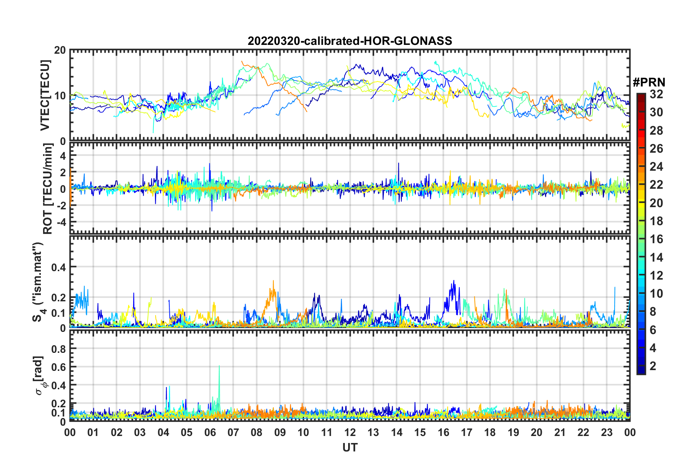Viewport: 700px width, 468px height.
Task: Click colorbar tick label 32
Action: pos(656,94)
